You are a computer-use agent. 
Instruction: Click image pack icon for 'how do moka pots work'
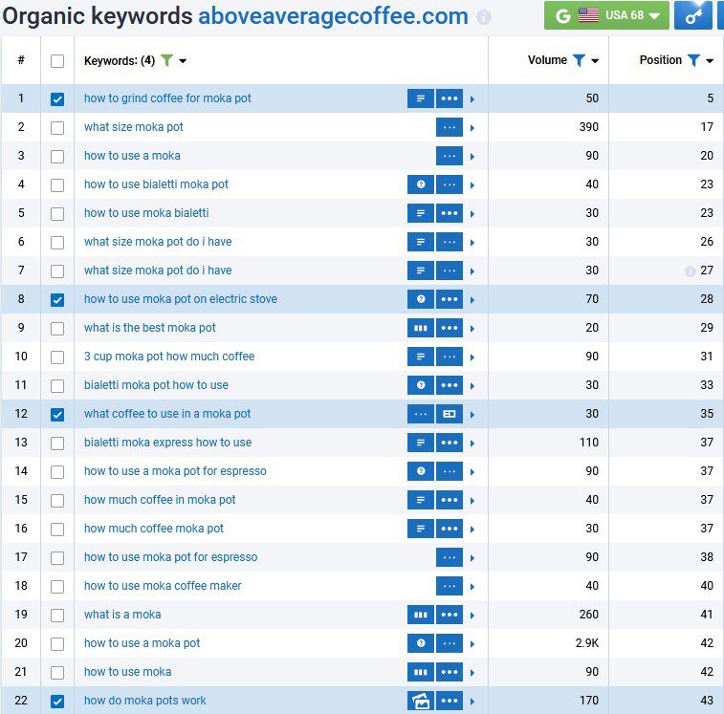[421, 701]
